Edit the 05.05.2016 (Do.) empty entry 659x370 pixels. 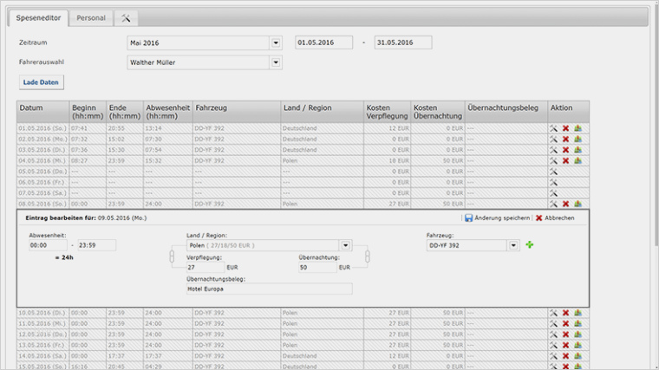pyautogui.click(x=553, y=172)
